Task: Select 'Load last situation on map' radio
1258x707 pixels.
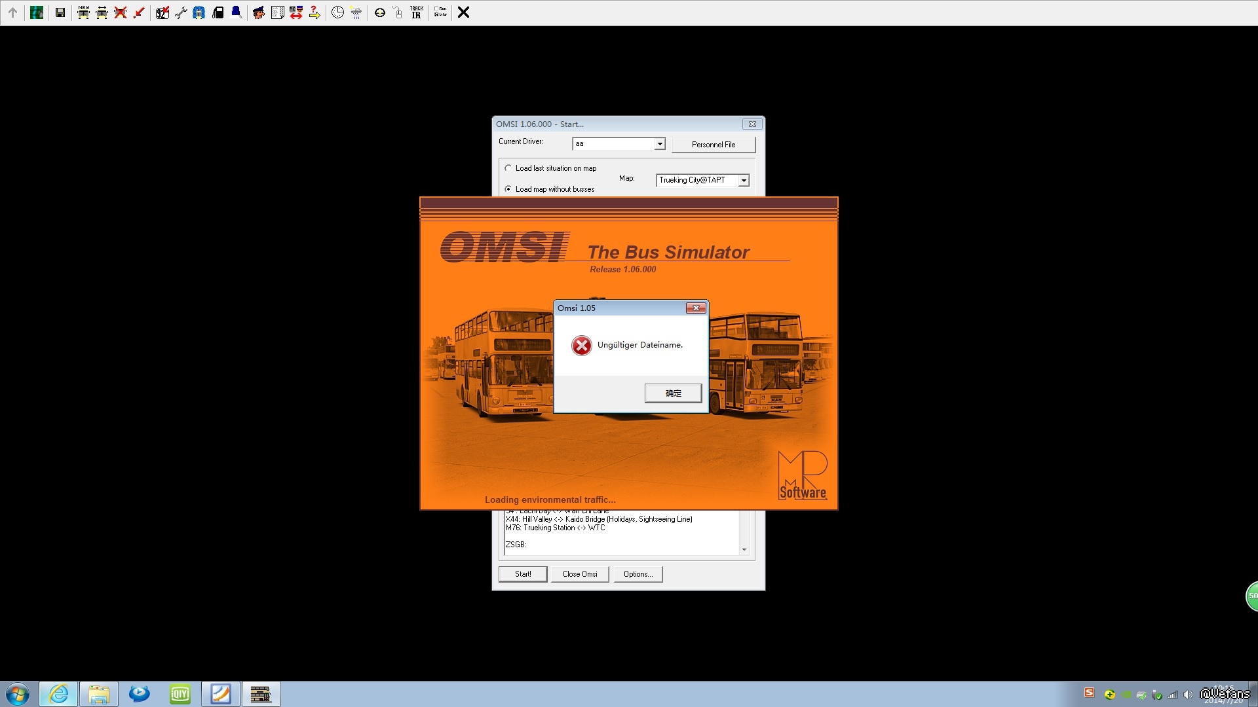Action: click(x=508, y=168)
